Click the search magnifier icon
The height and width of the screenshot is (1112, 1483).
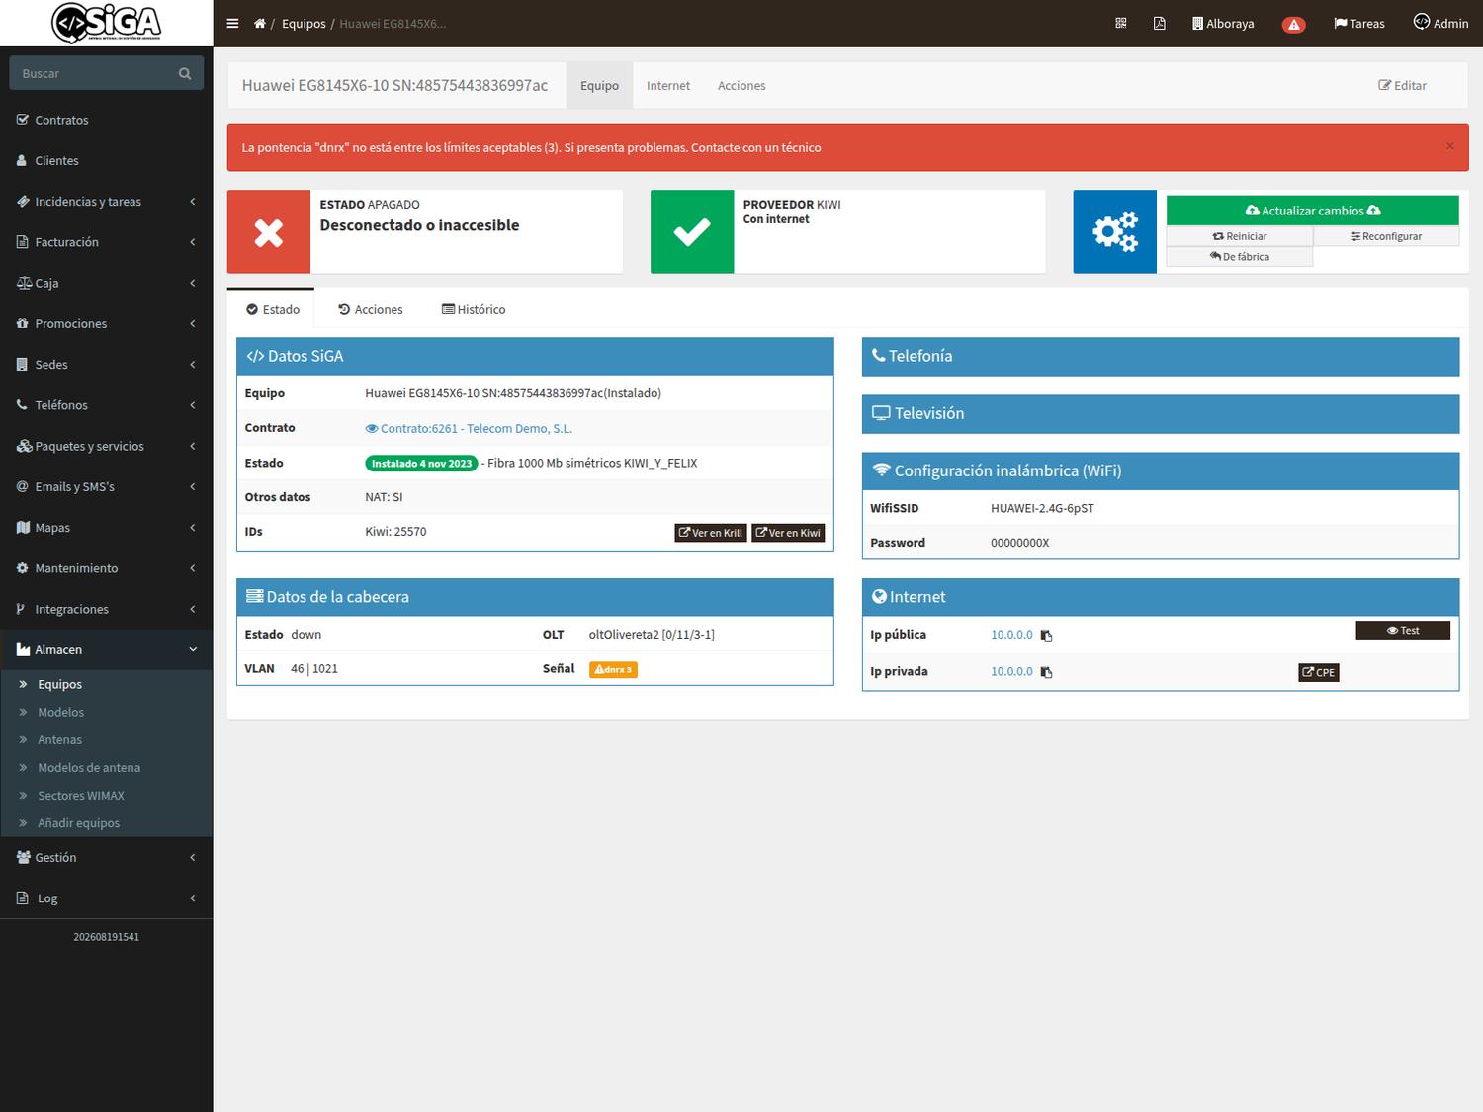pyautogui.click(x=185, y=73)
